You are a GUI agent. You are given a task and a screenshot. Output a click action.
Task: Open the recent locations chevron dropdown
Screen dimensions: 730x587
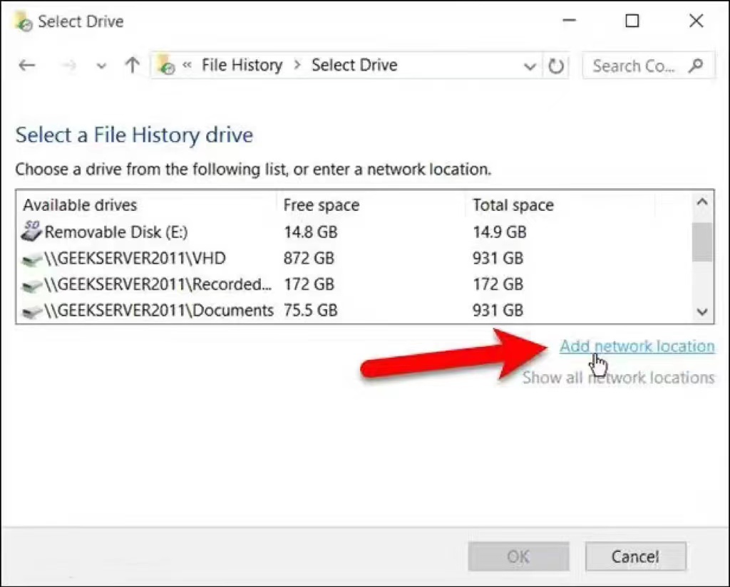click(x=101, y=66)
